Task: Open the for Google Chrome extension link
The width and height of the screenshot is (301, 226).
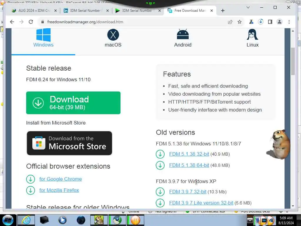Action: pyautogui.click(x=61, y=179)
